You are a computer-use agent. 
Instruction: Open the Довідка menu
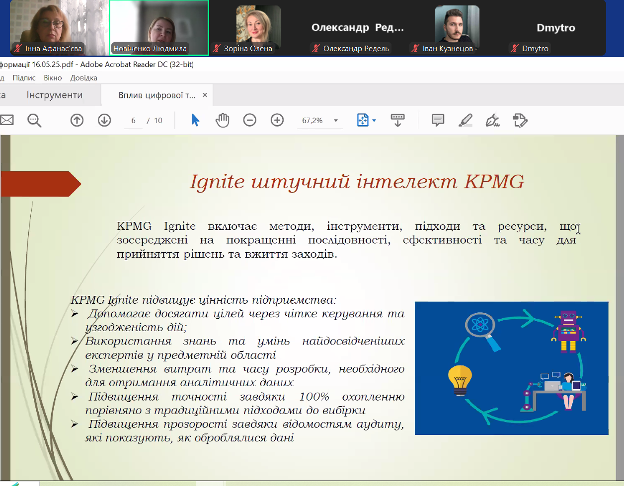click(x=83, y=78)
